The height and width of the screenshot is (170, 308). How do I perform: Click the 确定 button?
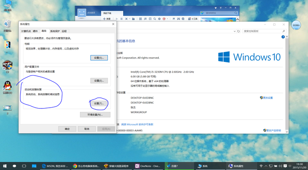pyautogui.click(x=67, y=129)
